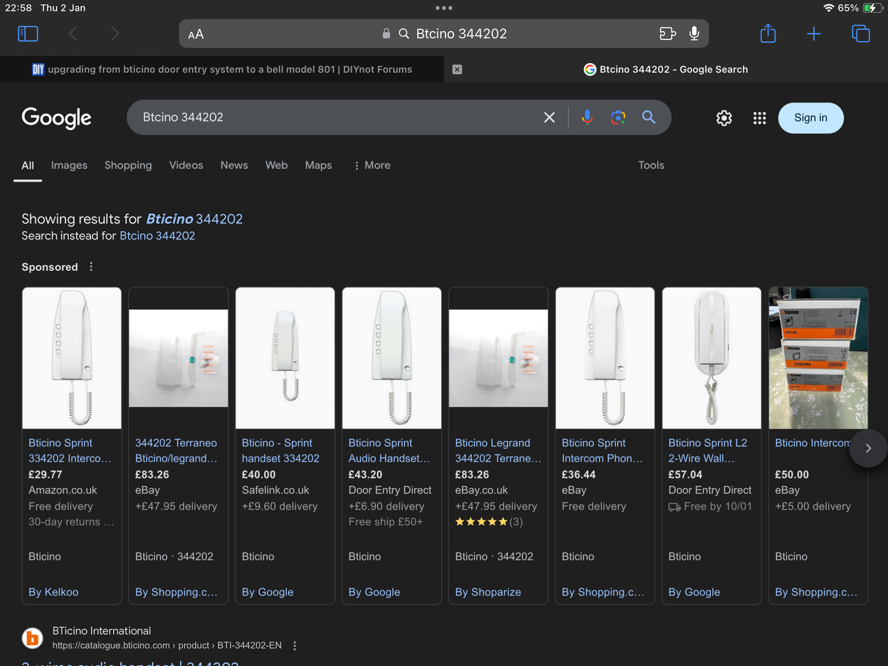The width and height of the screenshot is (888, 666).
Task: Switch to the Images results tab
Action: (69, 165)
